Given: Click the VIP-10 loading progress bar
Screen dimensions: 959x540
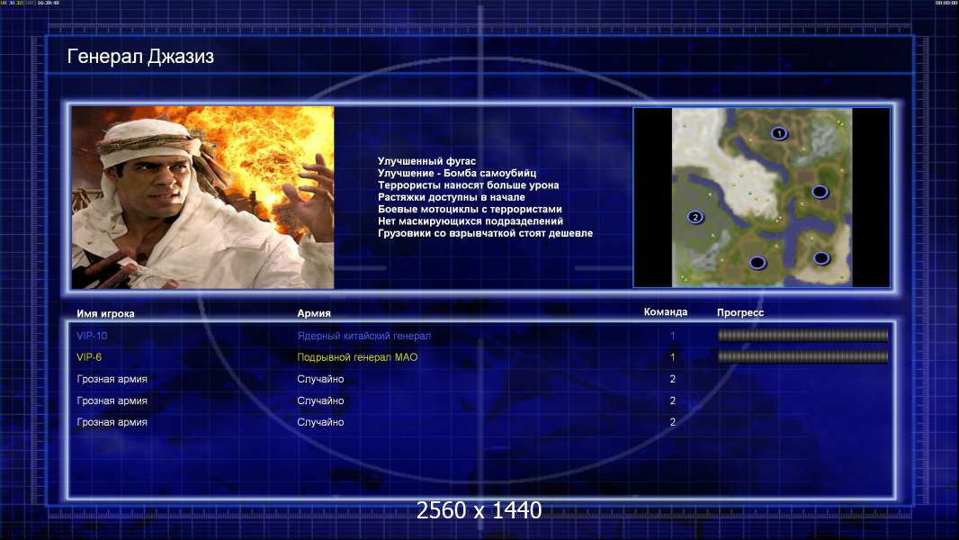Looking at the screenshot, I should pos(803,335).
